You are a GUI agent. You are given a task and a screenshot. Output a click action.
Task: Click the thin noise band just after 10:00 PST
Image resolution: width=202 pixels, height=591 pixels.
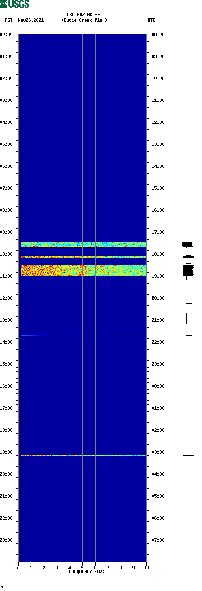(83, 257)
